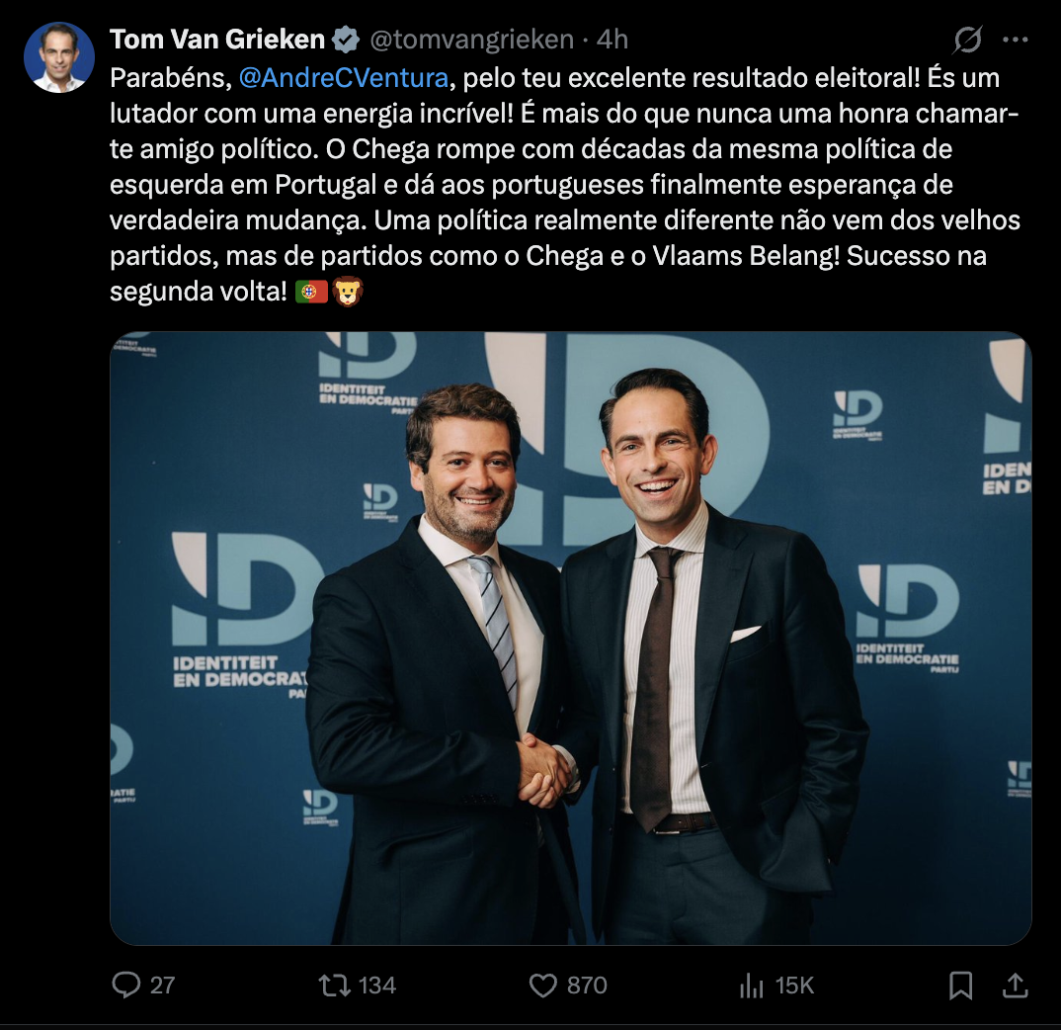This screenshot has height=1030, width=1061.
Task: Open Tom Van Grieken's profile avatar
Action: pyautogui.click(x=59, y=57)
